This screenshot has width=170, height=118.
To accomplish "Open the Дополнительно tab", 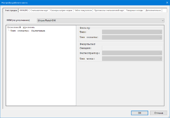I will [x=153, y=10].
